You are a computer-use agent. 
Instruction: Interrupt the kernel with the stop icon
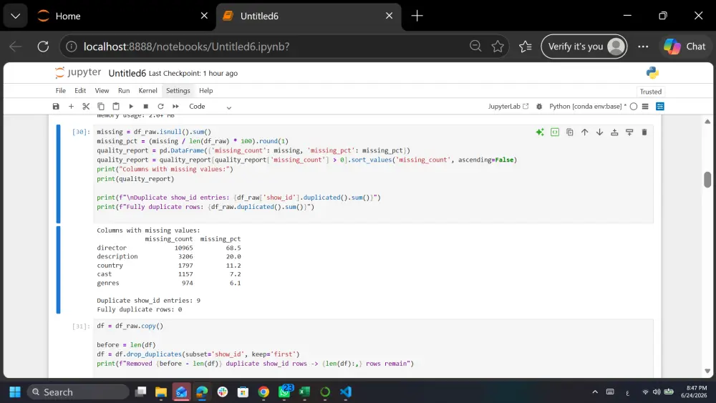pos(145,107)
